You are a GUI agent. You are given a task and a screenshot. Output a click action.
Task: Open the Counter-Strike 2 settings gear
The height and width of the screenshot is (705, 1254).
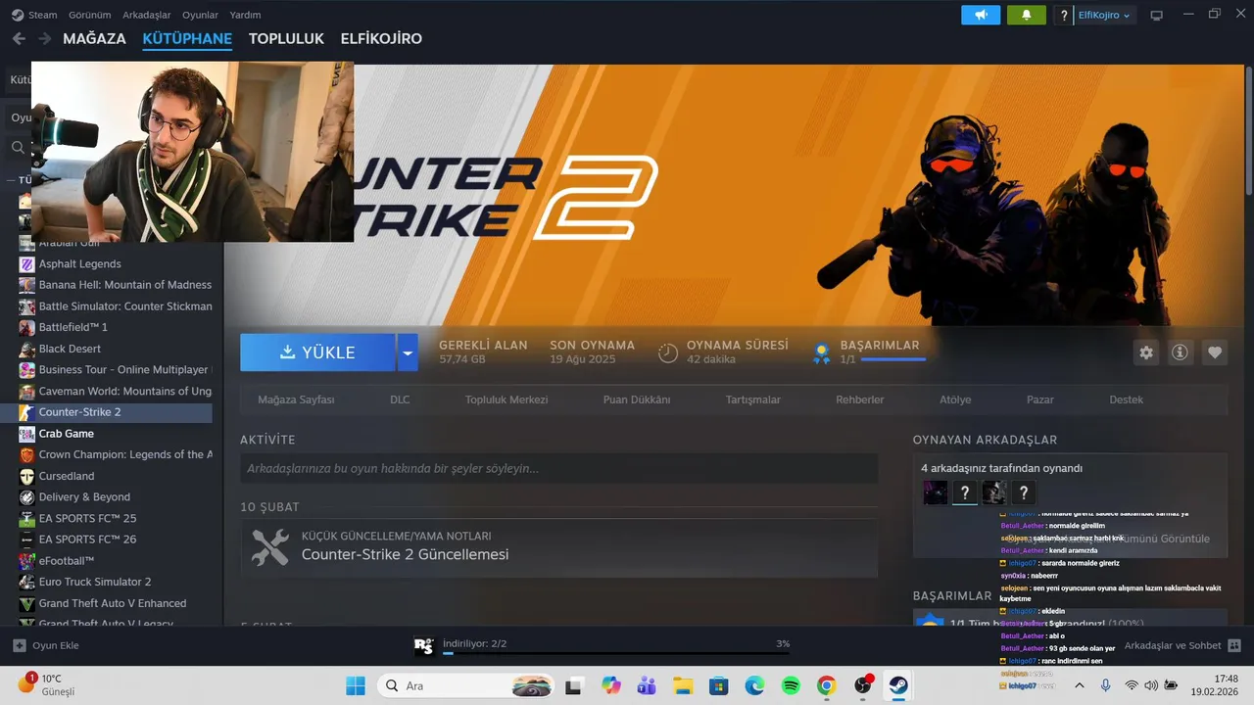[x=1145, y=352]
